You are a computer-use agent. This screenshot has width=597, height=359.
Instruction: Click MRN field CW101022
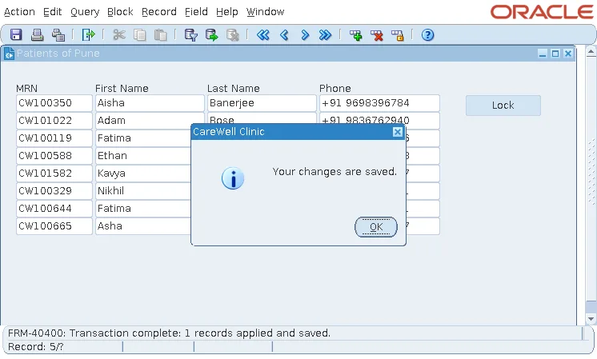point(54,121)
